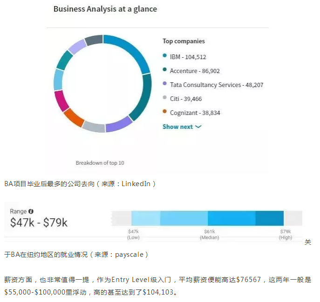This screenshot has width=320, height=302.
Task: Select the orange Cognizant legend dot
Action: pos(165,111)
